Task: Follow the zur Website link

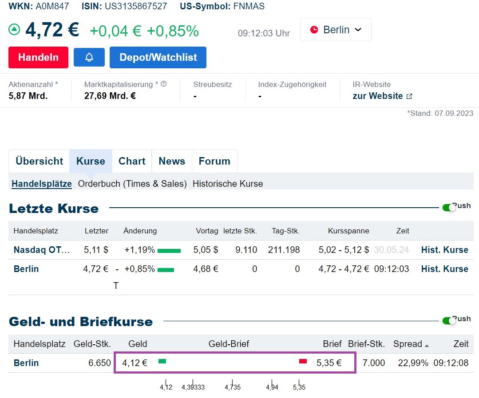Action: 378,96
